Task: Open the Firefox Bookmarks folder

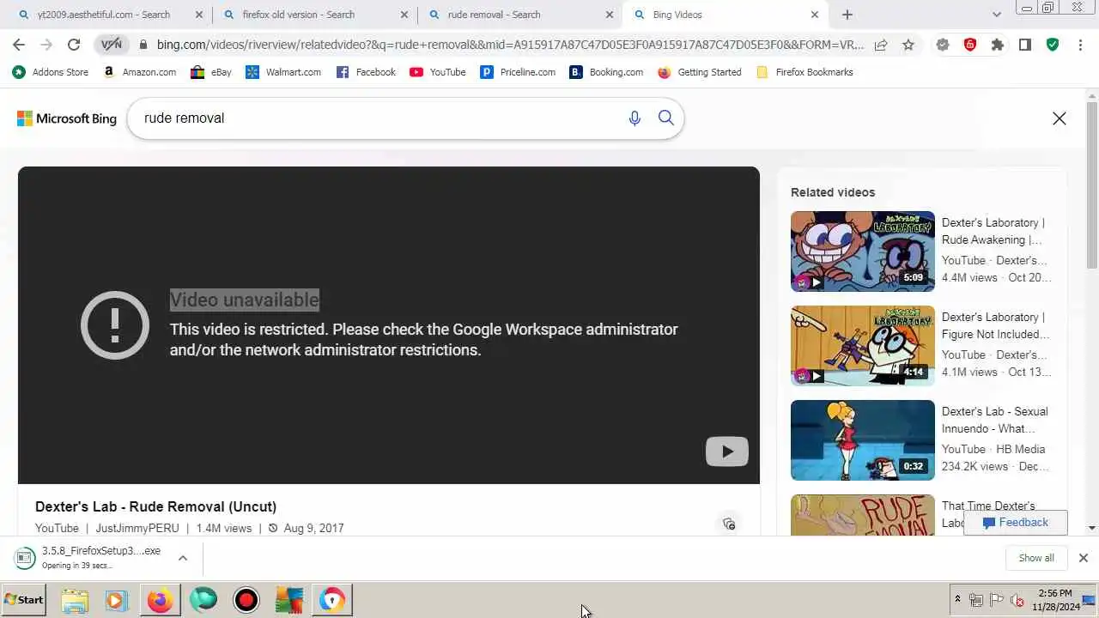Action: (805, 72)
